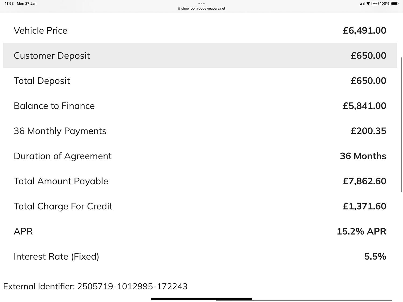The image size is (403, 302).
Task: Click the Duration of Agreement value
Action: (363, 156)
